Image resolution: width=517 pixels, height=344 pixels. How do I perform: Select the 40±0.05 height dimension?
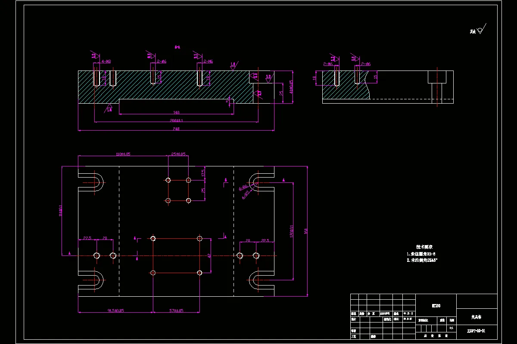[291, 87]
